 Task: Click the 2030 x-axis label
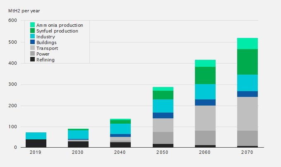(78, 153)
